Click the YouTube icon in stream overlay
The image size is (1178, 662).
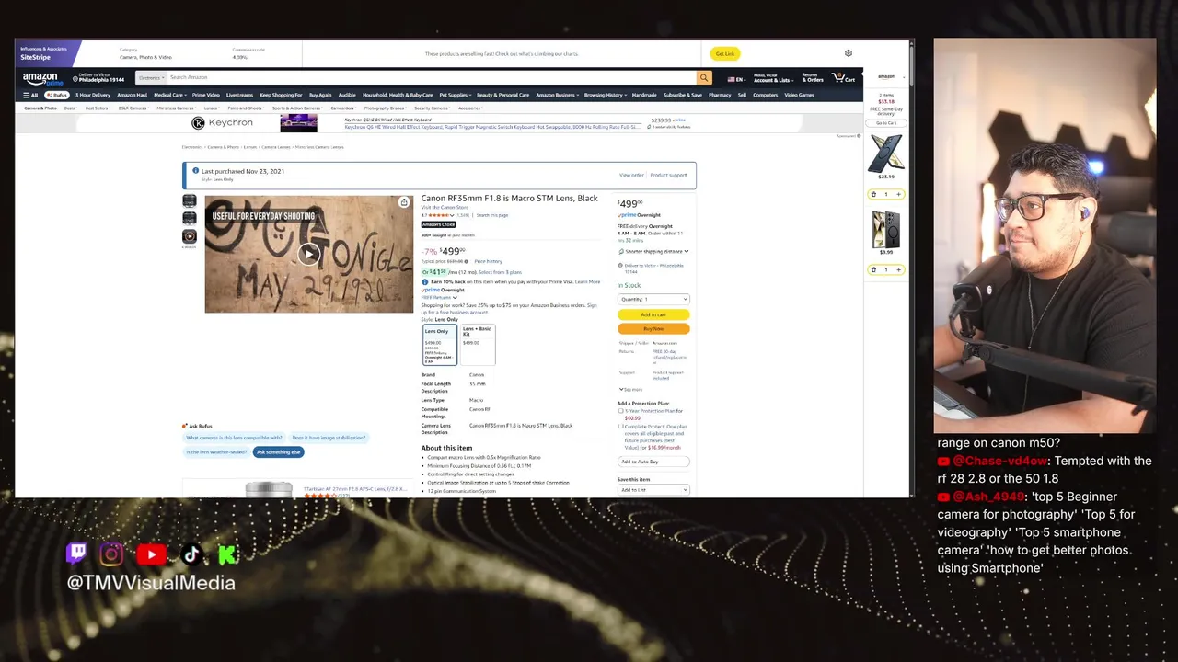[x=152, y=554]
